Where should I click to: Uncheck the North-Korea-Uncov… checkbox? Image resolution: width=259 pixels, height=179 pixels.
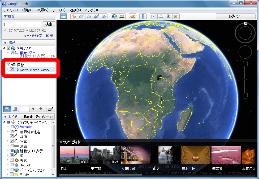click(12, 69)
